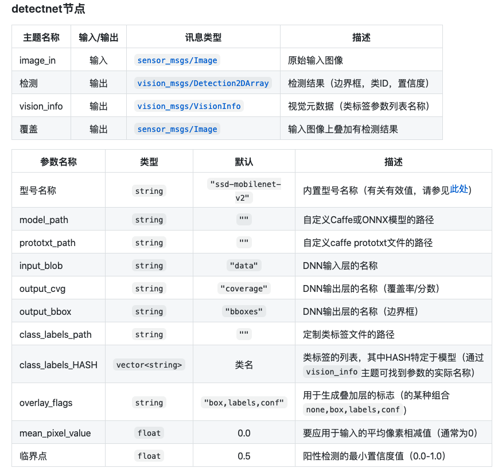This screenshot has height=472, width=502.
Task: Click the none,box,labels,conf code snippet
Action: [353, 409]
